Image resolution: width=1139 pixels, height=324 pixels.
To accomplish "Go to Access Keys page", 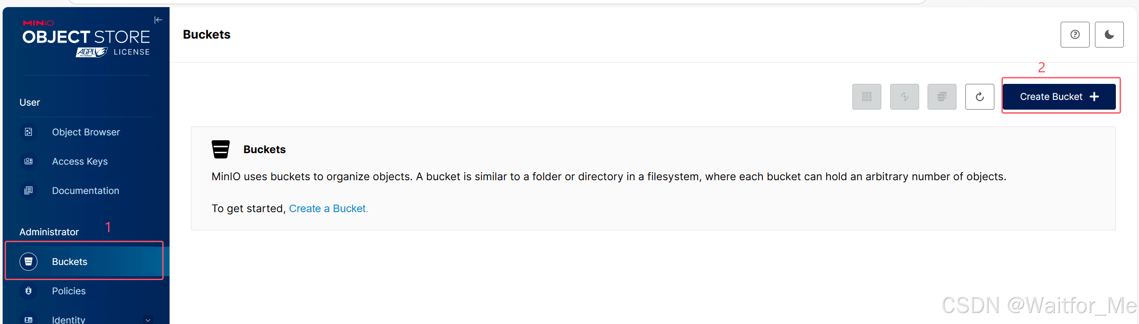I will 80,162.
